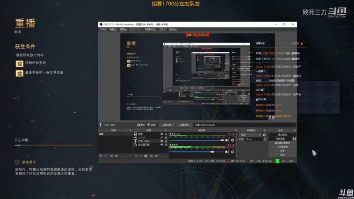Click the green status square in status bar

pos(277,161)
